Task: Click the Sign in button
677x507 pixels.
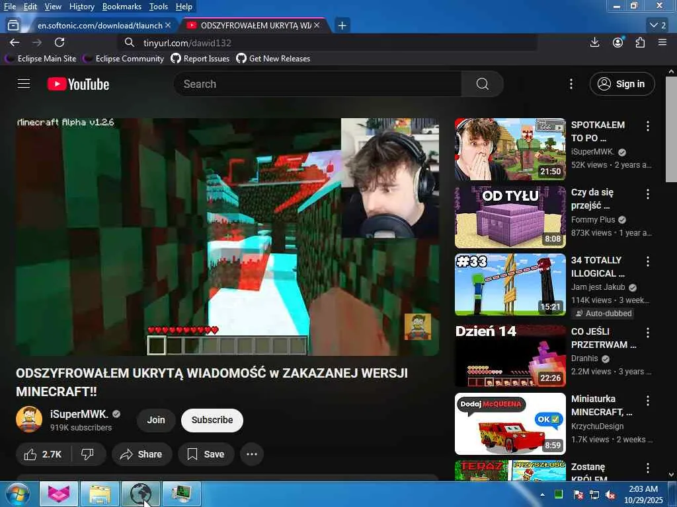Action: pos(622,84)
